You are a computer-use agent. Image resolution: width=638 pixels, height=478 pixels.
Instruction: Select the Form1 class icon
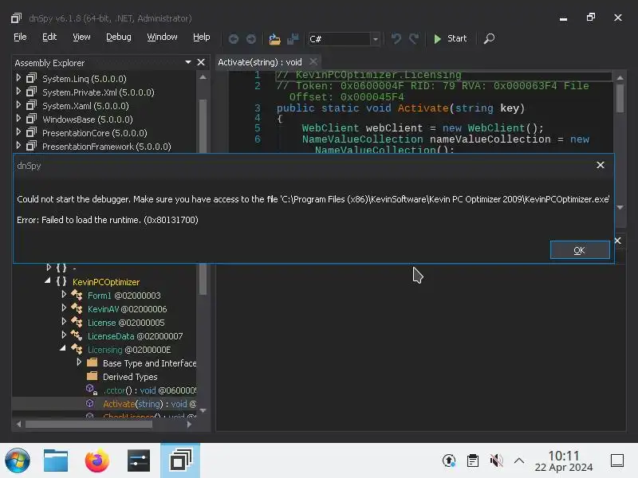click(x=77, y=295)
